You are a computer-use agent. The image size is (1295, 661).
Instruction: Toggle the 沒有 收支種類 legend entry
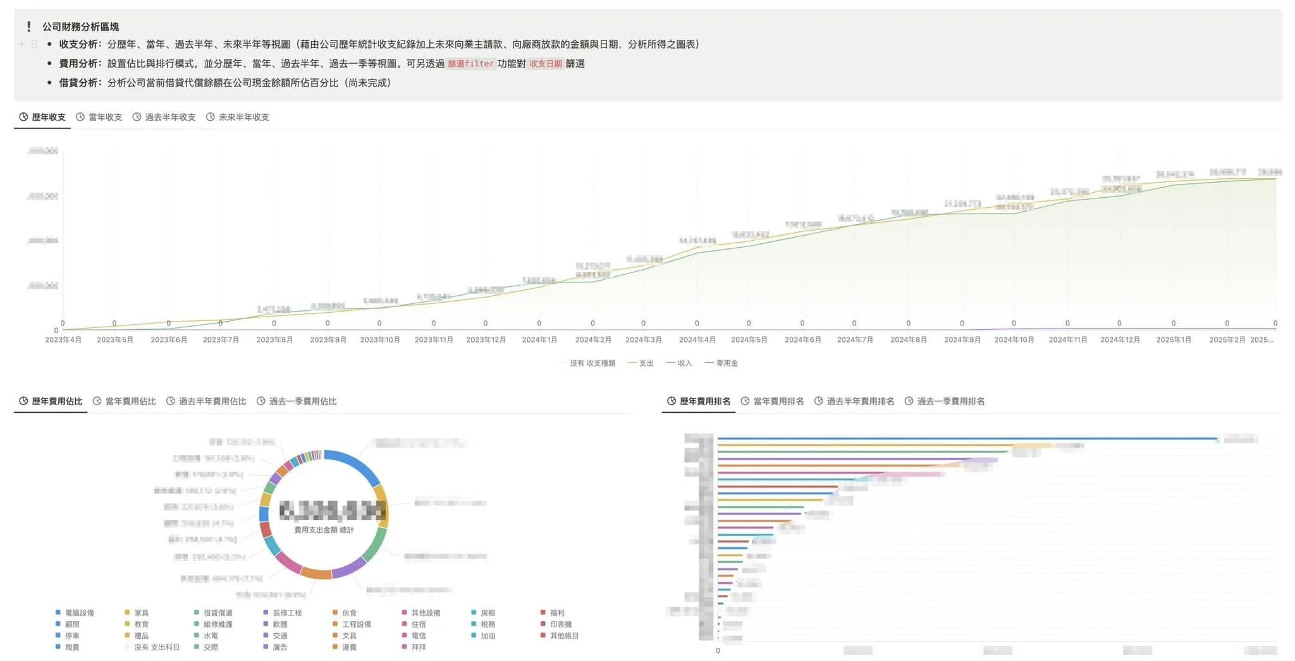point(587,363)
